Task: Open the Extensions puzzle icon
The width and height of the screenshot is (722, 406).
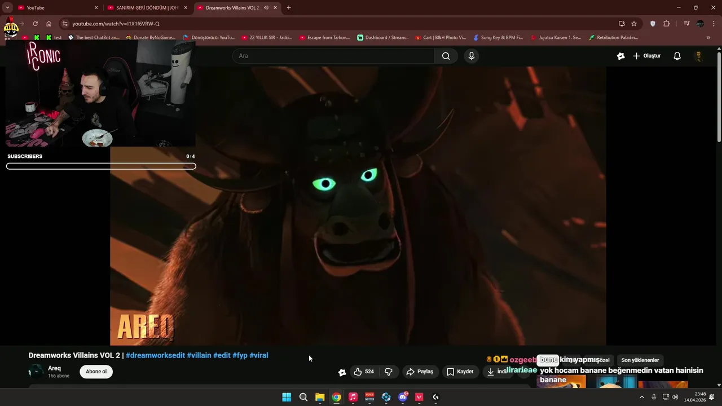Action: (667, 24)
